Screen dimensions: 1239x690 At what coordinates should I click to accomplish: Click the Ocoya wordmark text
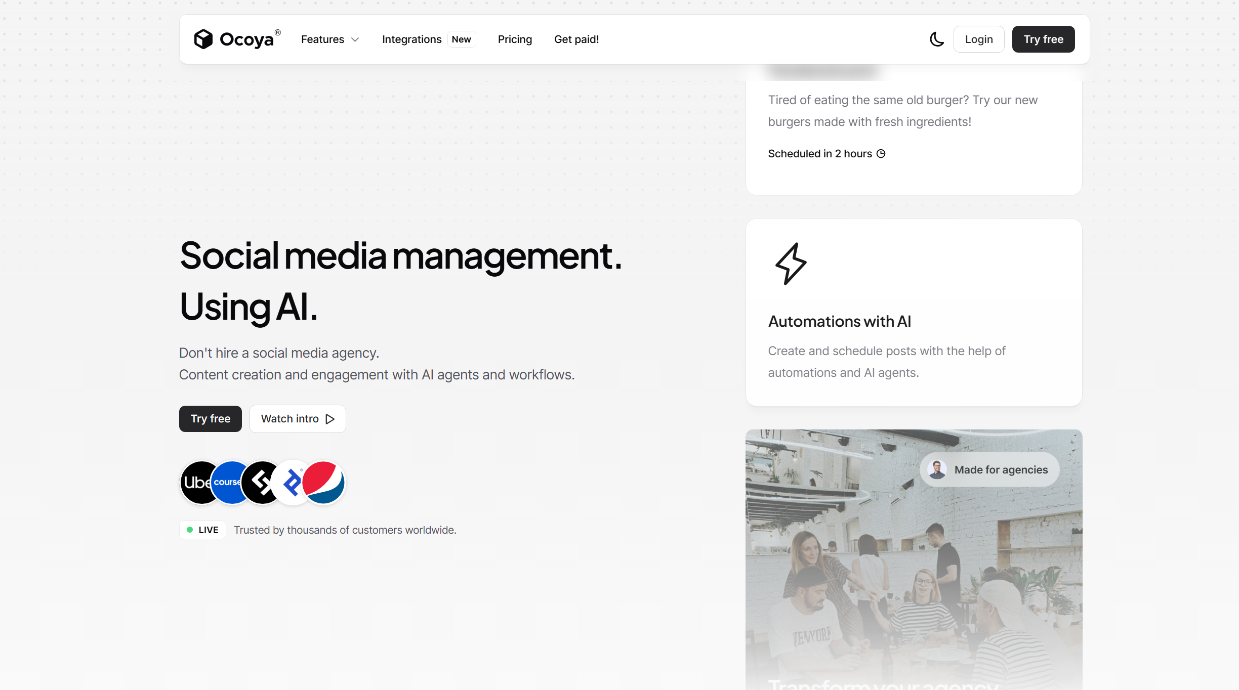click(246, 39)
